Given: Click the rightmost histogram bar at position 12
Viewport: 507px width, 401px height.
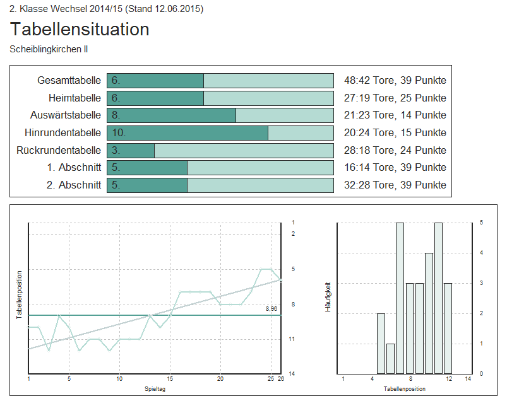Looking at the screenshot, I should pyautogui.click(x=448, y=328).
